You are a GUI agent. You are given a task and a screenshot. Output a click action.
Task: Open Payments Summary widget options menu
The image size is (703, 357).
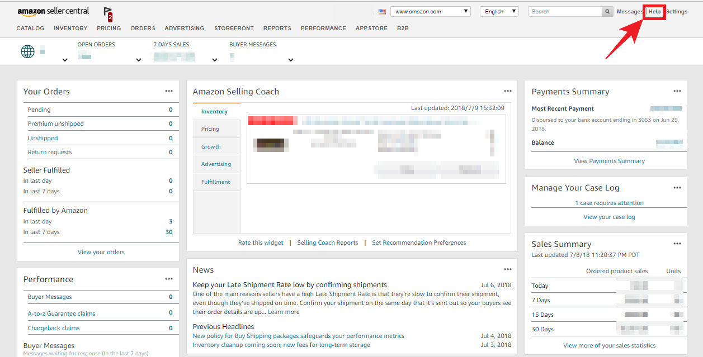click(x=677, y=91)
